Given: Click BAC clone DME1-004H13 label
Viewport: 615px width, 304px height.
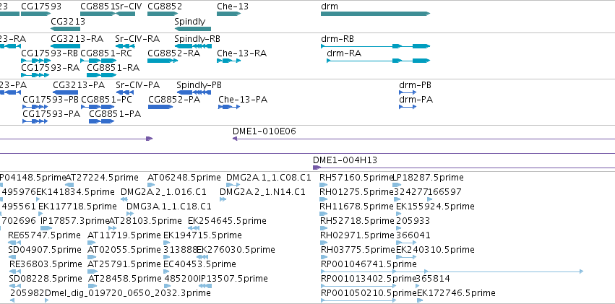Looking at the screenshot, I should 345,160.
